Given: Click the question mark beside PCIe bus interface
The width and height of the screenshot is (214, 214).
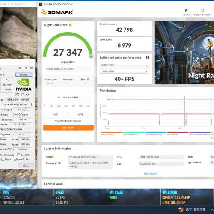Looking at the screenshot, I should 31,104.
